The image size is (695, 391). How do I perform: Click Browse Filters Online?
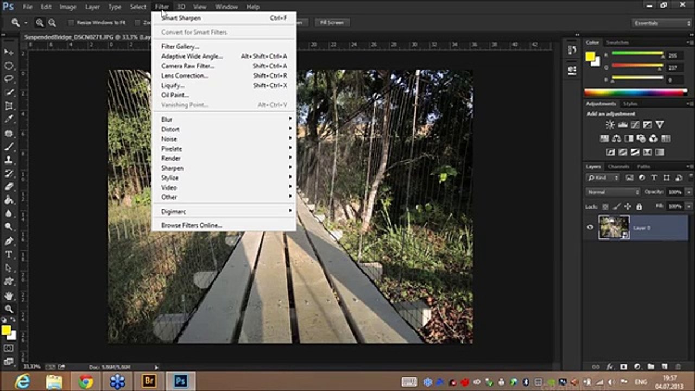point(224,225)
